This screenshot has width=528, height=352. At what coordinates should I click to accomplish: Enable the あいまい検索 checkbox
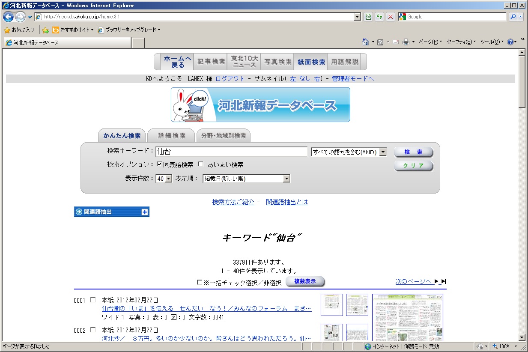tap(200, 164)
